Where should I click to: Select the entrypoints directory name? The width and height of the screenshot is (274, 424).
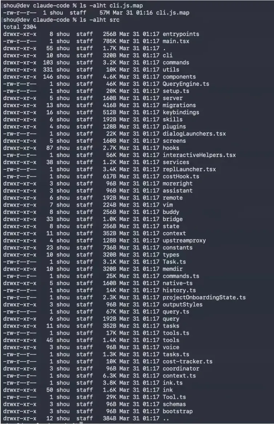click(181, 34)
